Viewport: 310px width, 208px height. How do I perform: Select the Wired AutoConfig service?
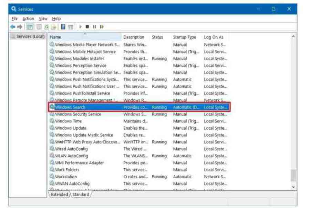click(139, 149)
